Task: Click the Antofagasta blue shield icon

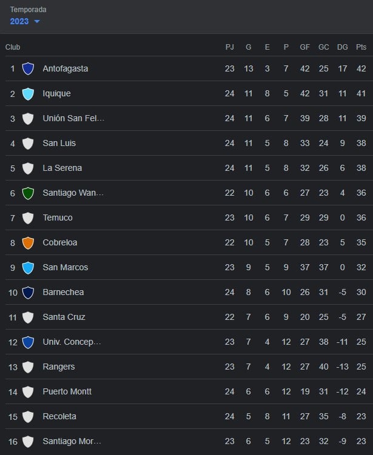Action: click(x=28, y=69)
